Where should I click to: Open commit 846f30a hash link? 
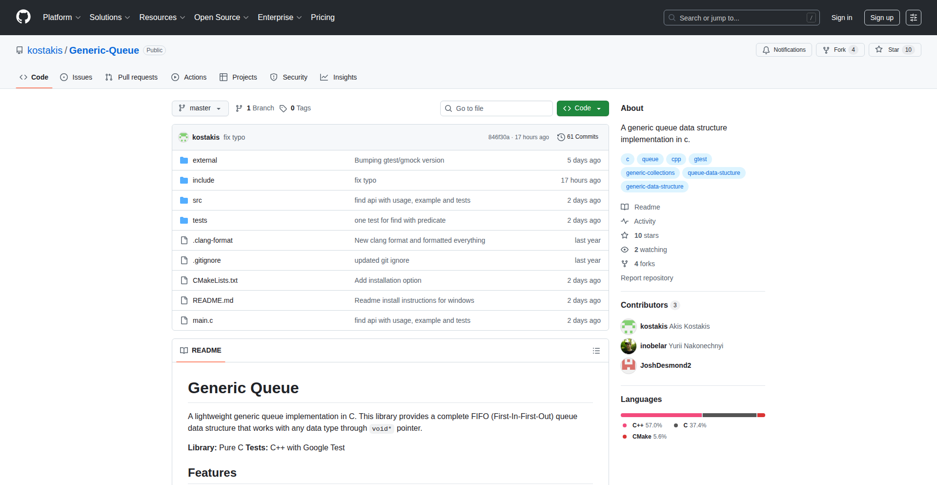point(499,137)
